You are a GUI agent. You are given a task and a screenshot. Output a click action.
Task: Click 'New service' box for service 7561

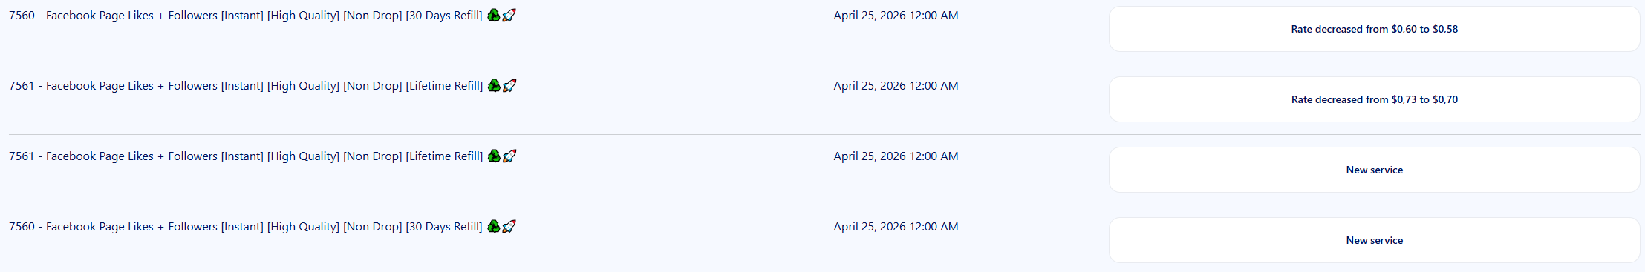pyautogui.click(x=1374, y=170)
